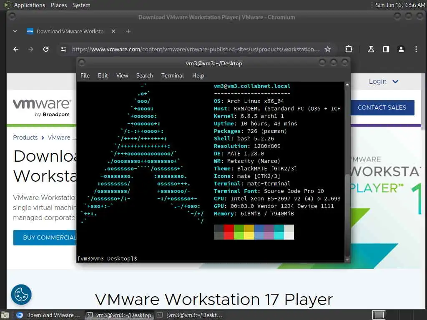
Task: Open the terminal View menu
Action: (122, 76)
